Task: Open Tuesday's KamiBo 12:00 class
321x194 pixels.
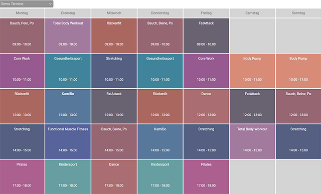Action: (x=68, y=106)
